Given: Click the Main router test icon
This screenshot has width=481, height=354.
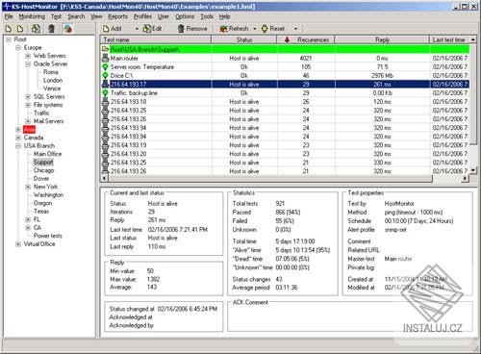Looking at the screenshot, I should coord(105,59).
